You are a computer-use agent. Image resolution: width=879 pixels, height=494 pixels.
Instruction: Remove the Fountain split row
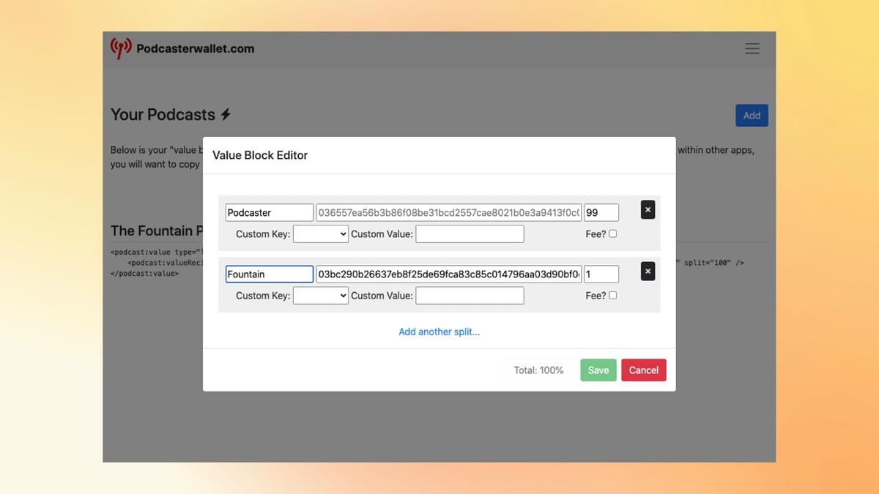[648, 272]
